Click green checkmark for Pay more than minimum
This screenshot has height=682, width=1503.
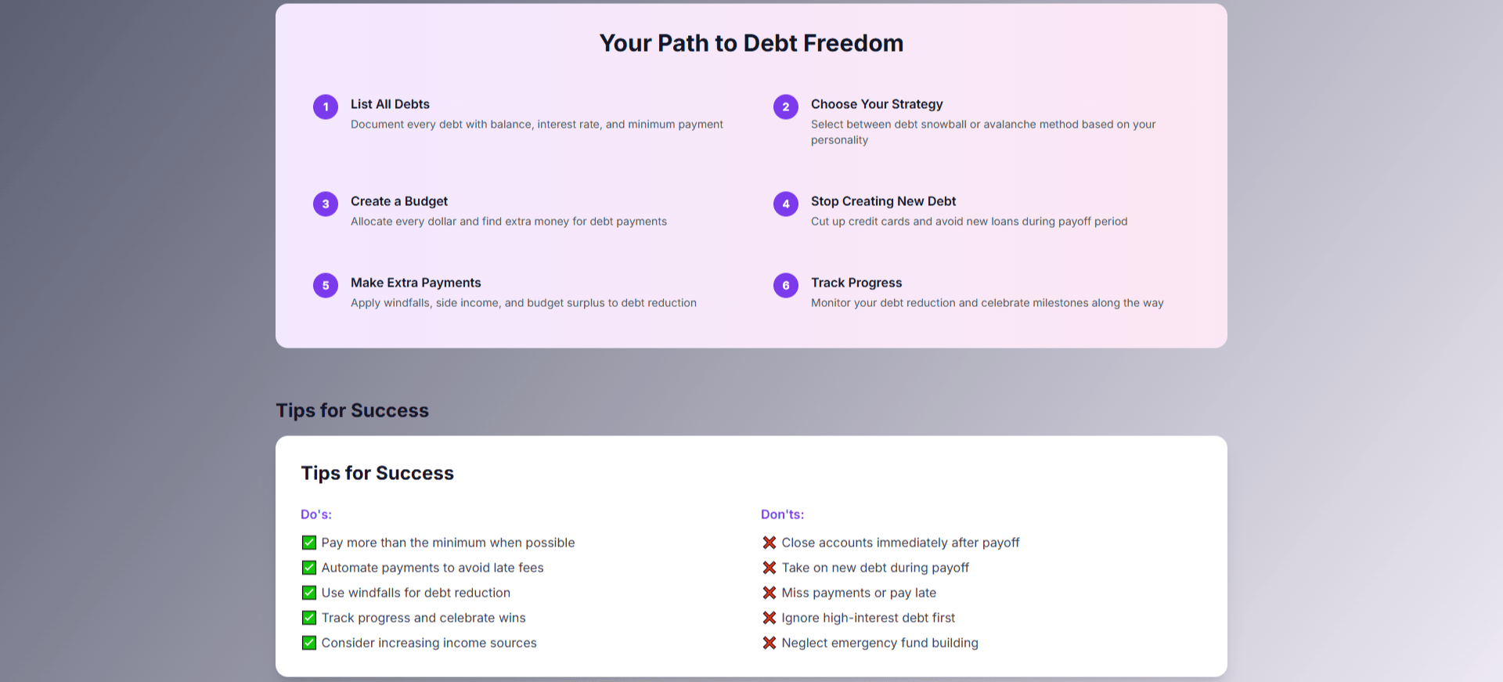(309, 543)
